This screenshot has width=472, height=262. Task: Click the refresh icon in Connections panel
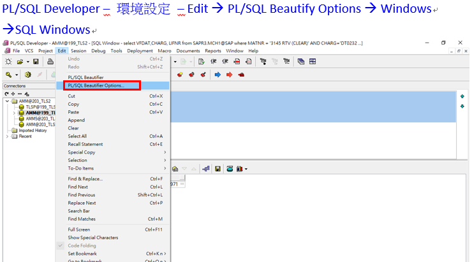(6, 94)
